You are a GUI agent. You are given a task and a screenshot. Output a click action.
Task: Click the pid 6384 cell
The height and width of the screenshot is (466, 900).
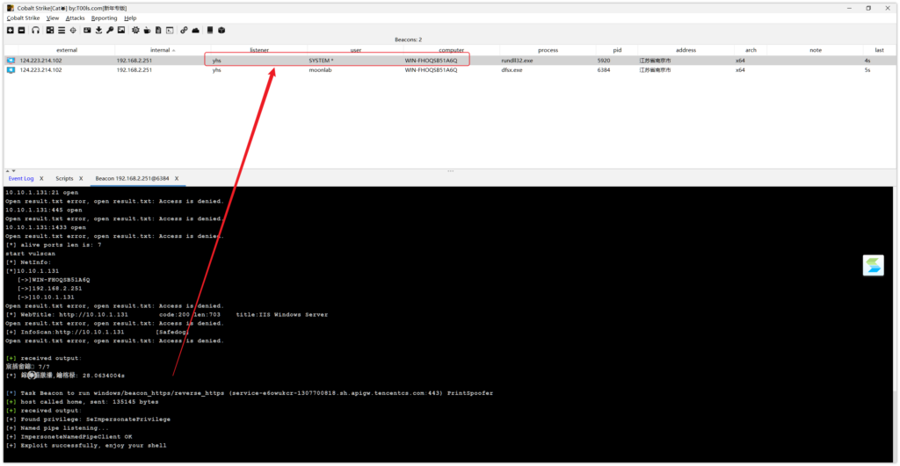(x=603, y=70)
